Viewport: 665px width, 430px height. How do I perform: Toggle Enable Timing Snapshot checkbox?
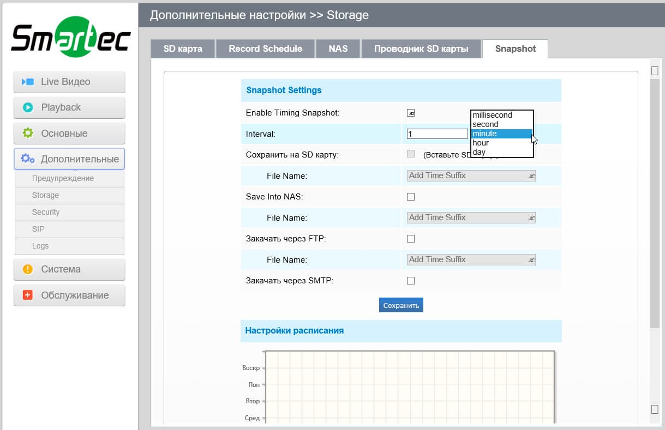coord(411,113)
